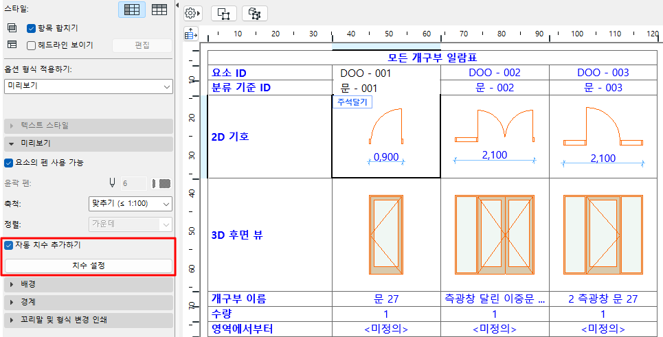Click the 2,100 dimension under DOO - 003
663x337 pixels.
point(603,158)
